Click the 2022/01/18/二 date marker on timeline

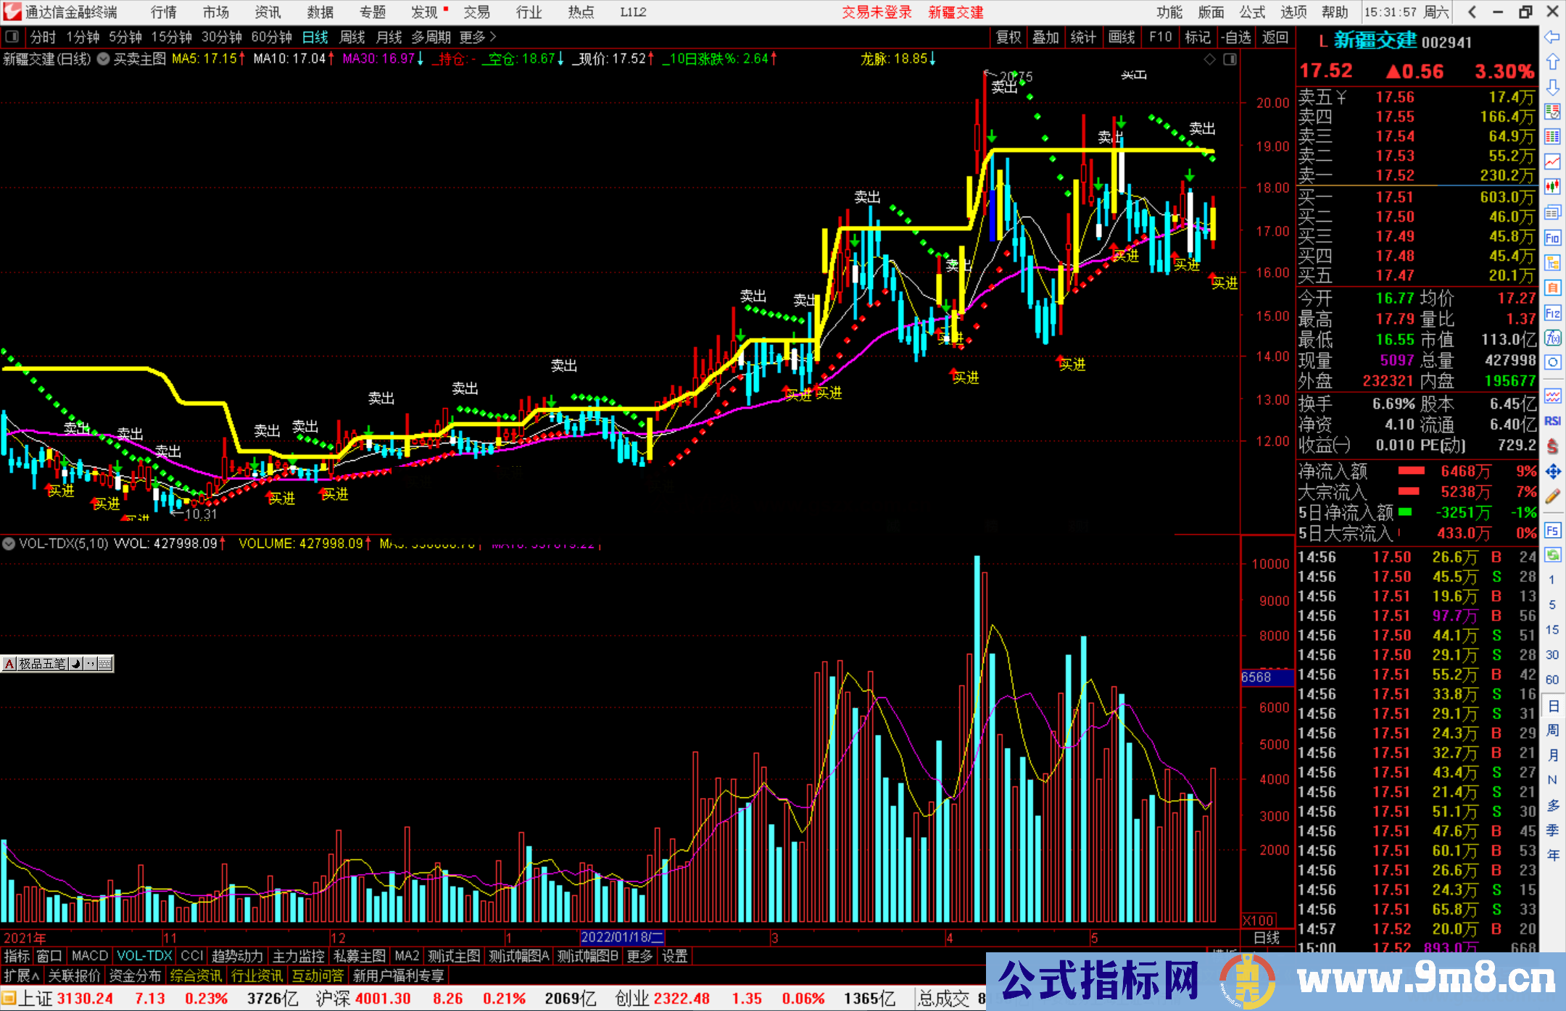[622, 938]
